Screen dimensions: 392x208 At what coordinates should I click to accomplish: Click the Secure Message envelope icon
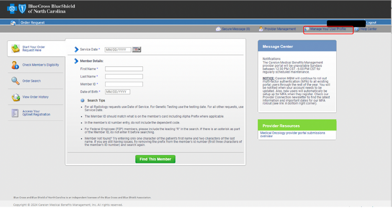pos(218,29)
